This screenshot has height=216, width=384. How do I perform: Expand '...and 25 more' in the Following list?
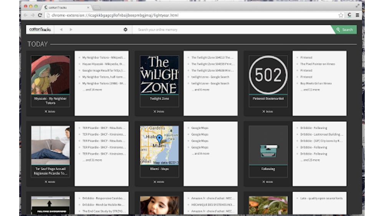311,160
